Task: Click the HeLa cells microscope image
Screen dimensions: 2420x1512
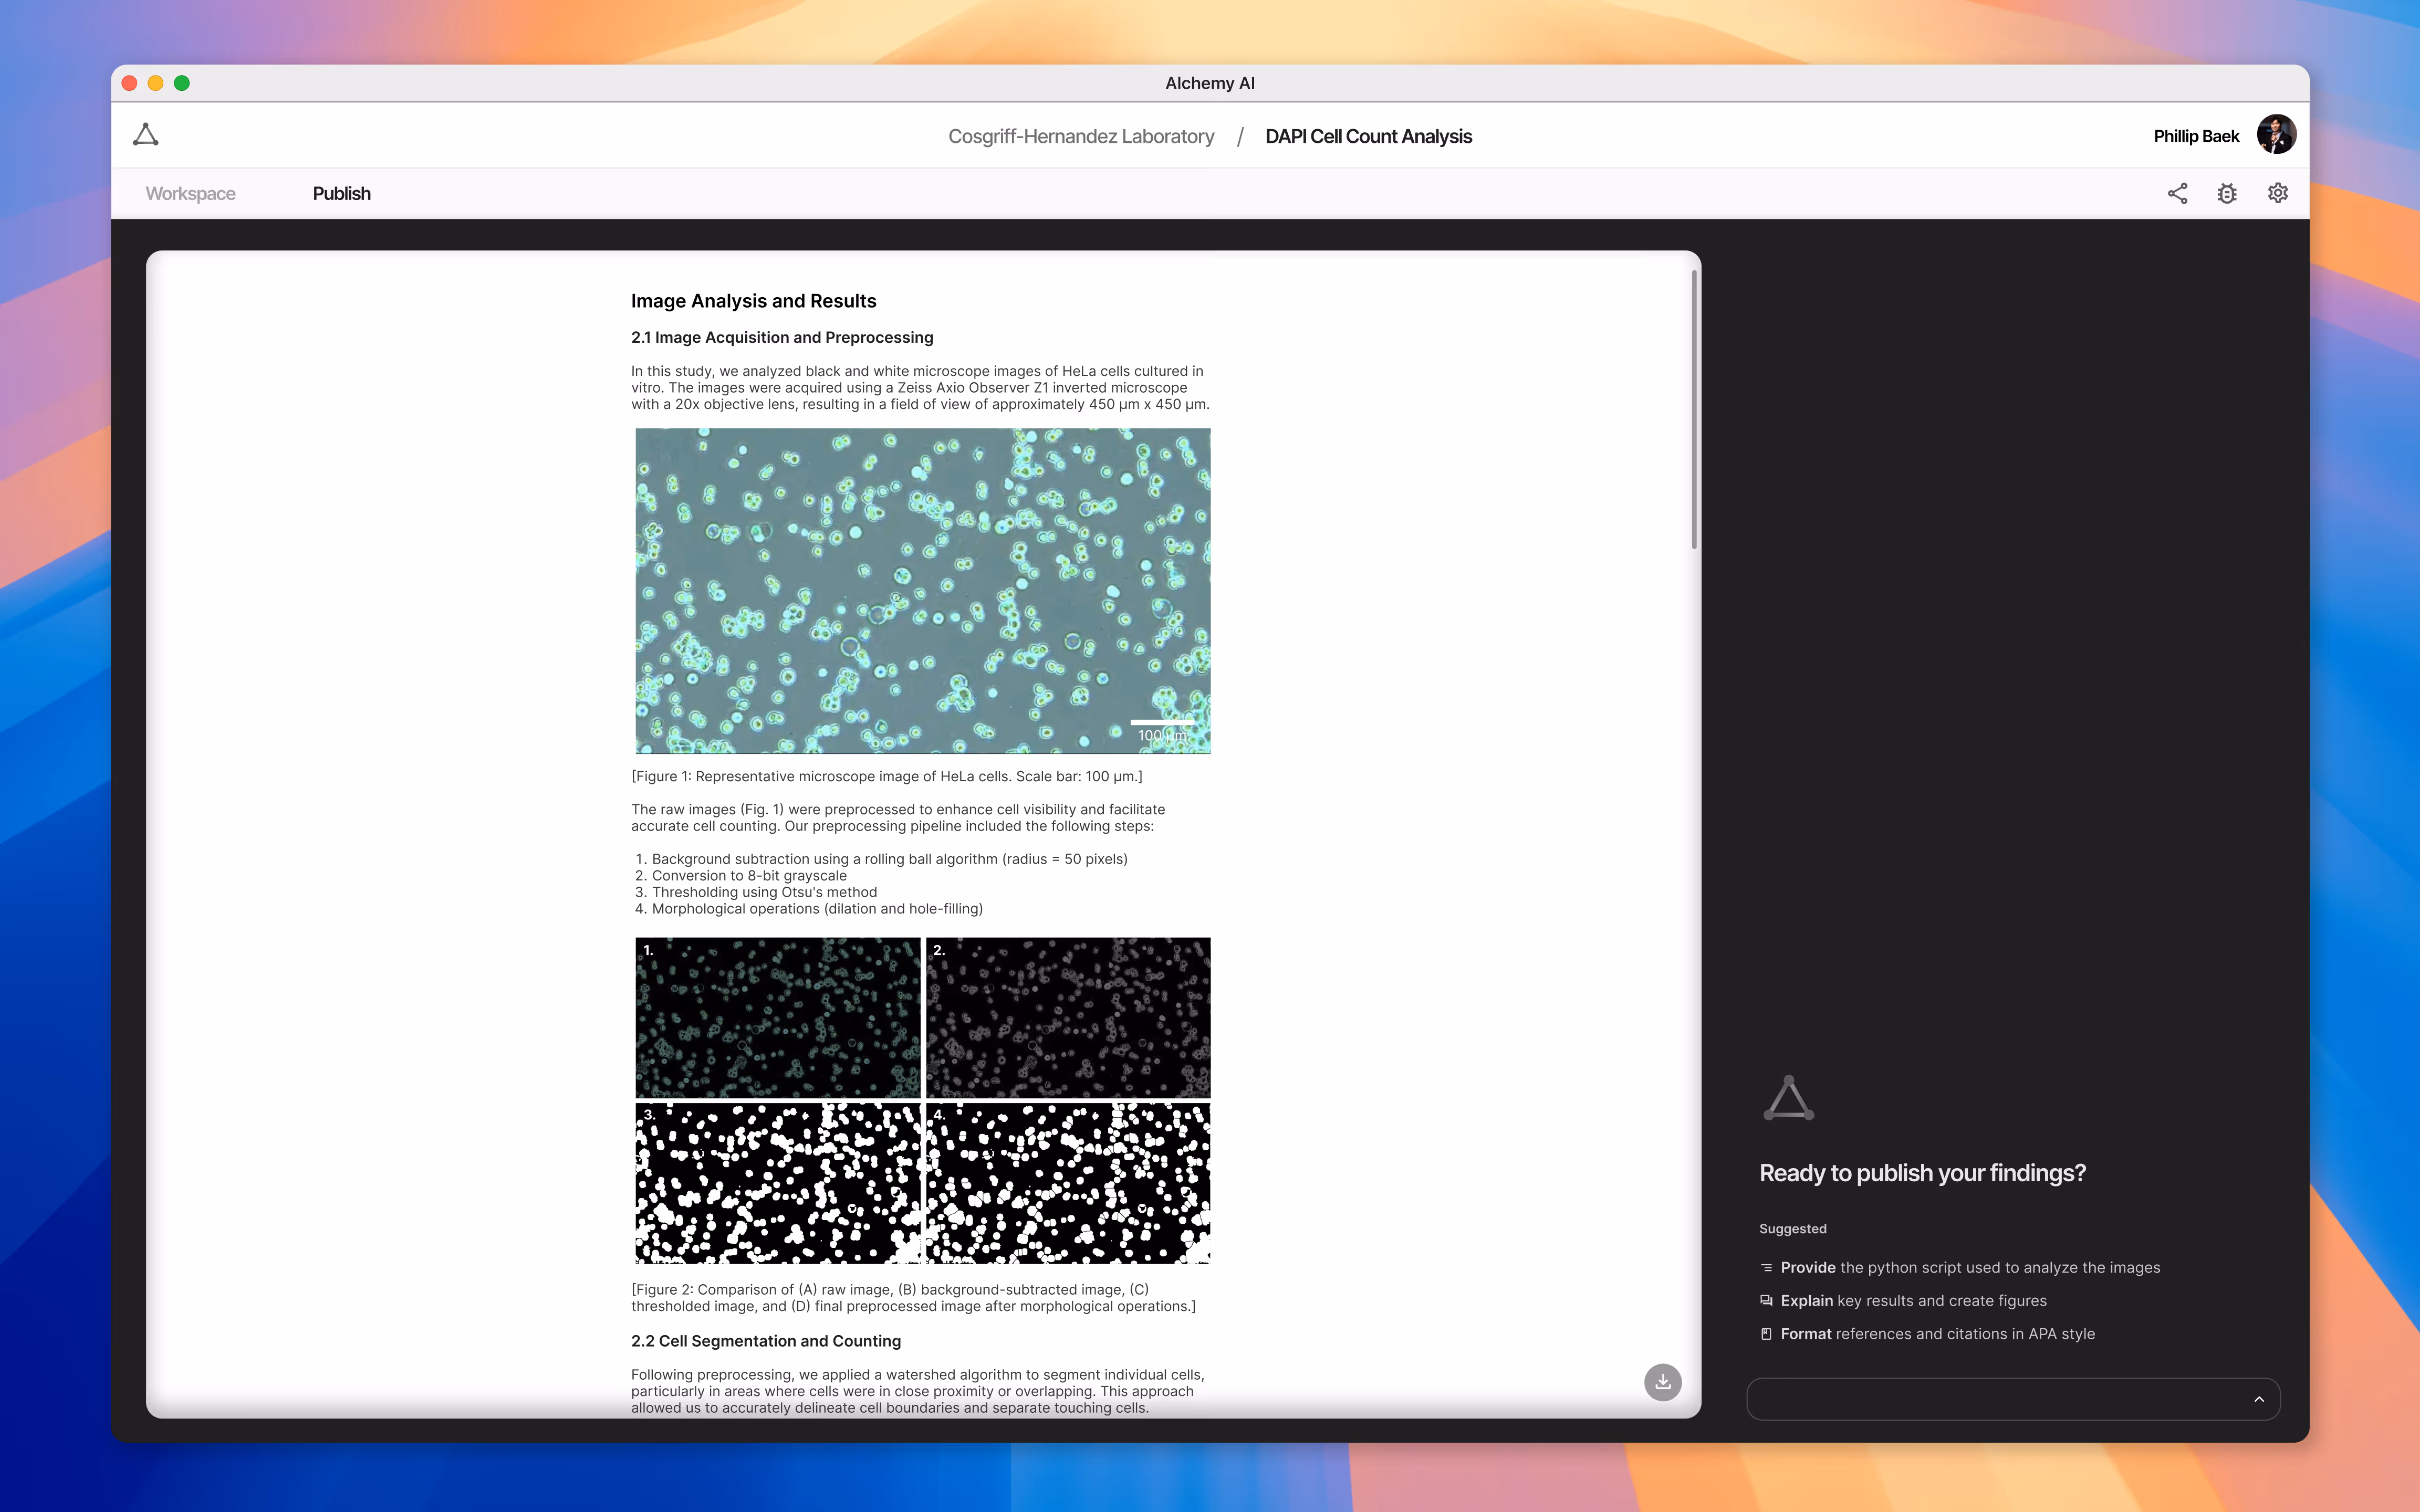Action: click(922, 590)
